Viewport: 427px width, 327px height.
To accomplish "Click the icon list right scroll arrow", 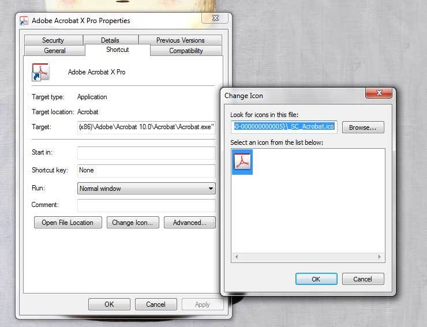I will (x=379, y=257).
